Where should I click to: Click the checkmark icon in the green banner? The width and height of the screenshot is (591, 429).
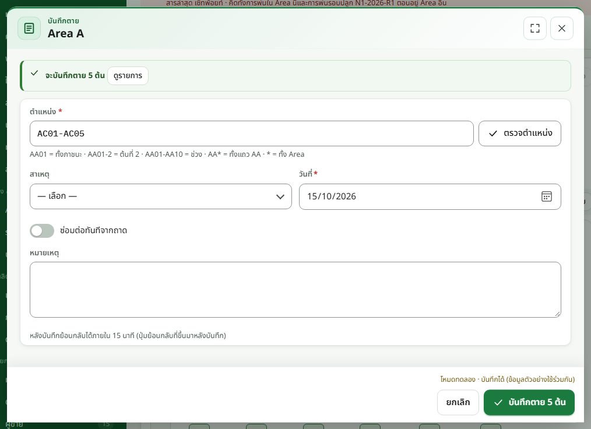(x=34, y=73)
